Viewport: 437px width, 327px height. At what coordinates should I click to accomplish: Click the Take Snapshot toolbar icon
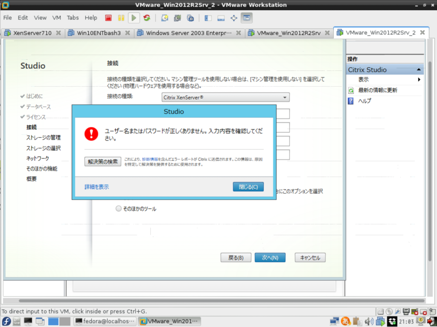(x=165, y=18)
